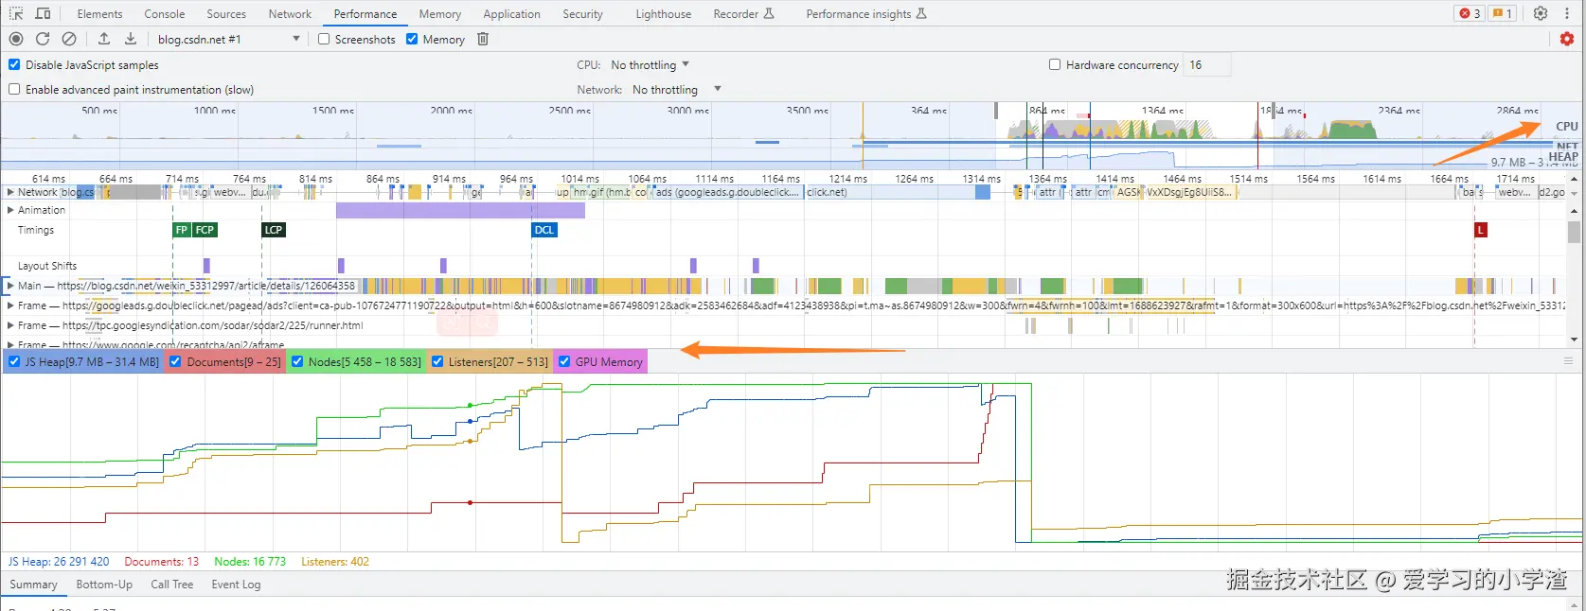
Task: Select the LCP timing marker
Action: point(274,230)
